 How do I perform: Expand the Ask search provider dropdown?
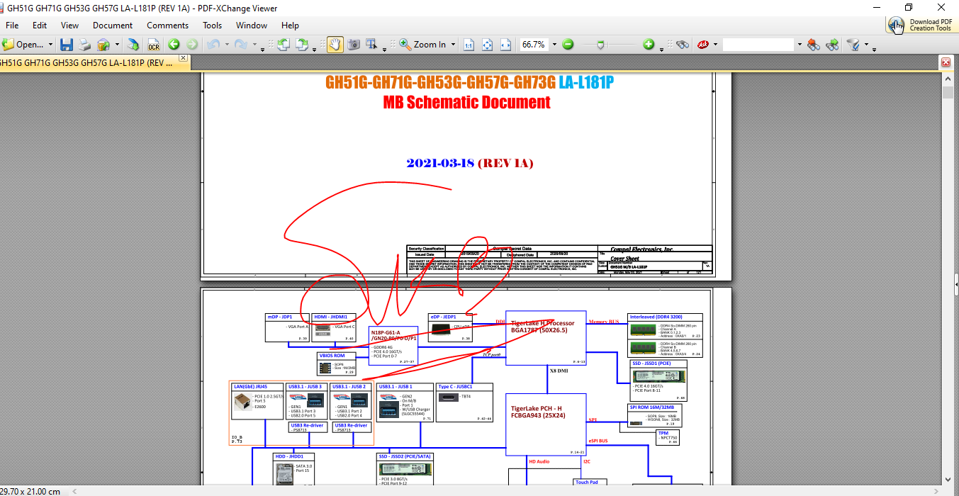point(716,45)
